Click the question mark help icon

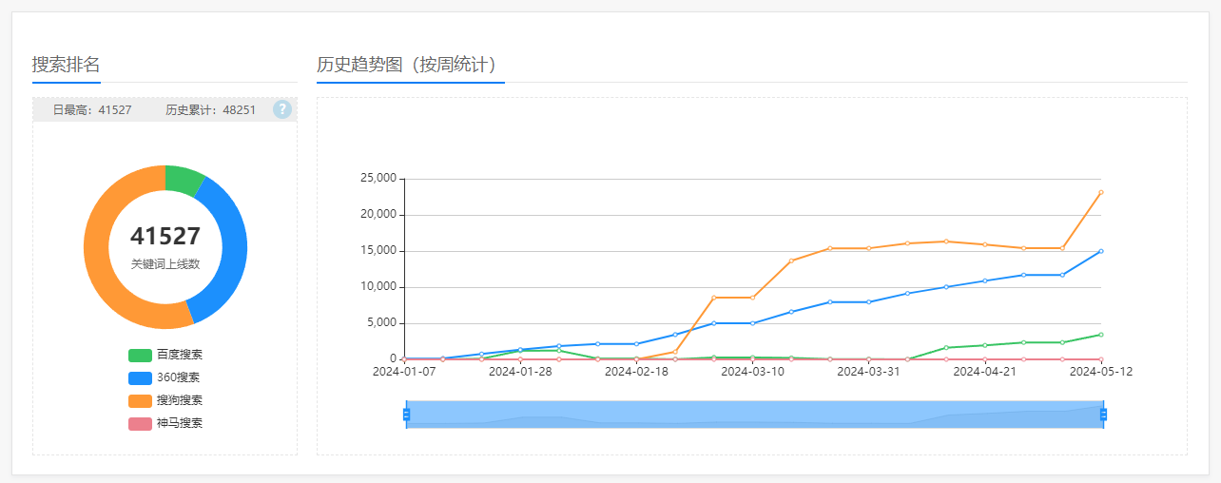[282, 109]
